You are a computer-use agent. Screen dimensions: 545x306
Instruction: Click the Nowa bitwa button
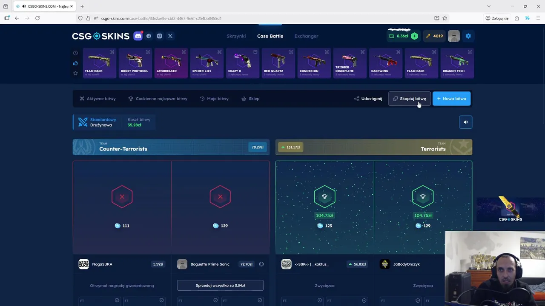coord(451,99)
